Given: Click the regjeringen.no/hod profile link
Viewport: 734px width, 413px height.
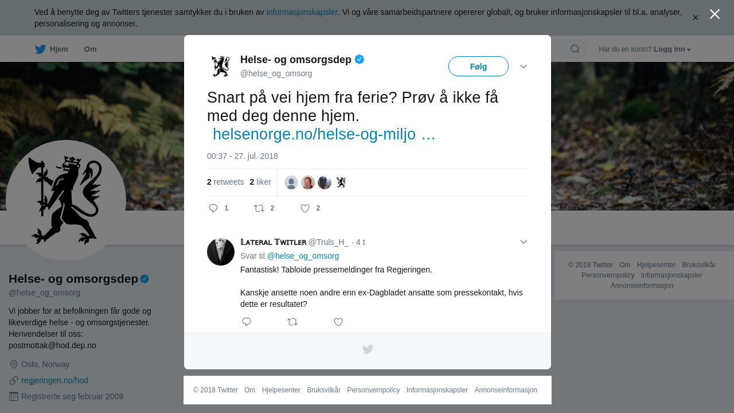Looking at the screenshot, I should [x=54, y=380].
